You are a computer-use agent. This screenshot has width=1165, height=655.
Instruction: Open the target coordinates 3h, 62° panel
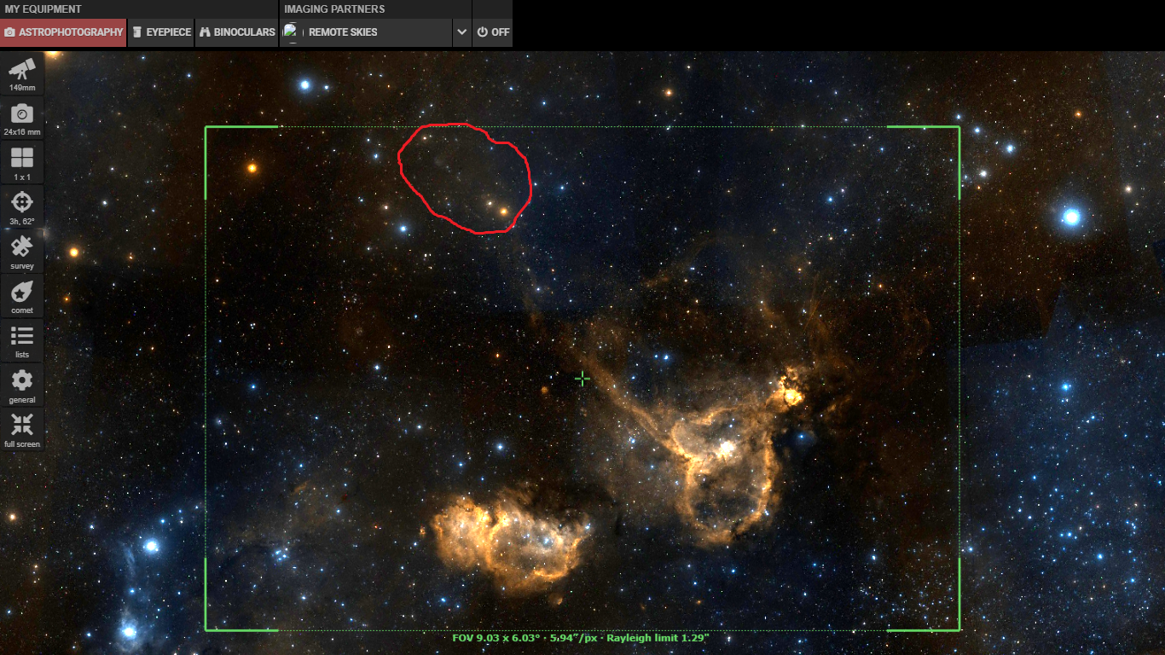coord(22,207)
